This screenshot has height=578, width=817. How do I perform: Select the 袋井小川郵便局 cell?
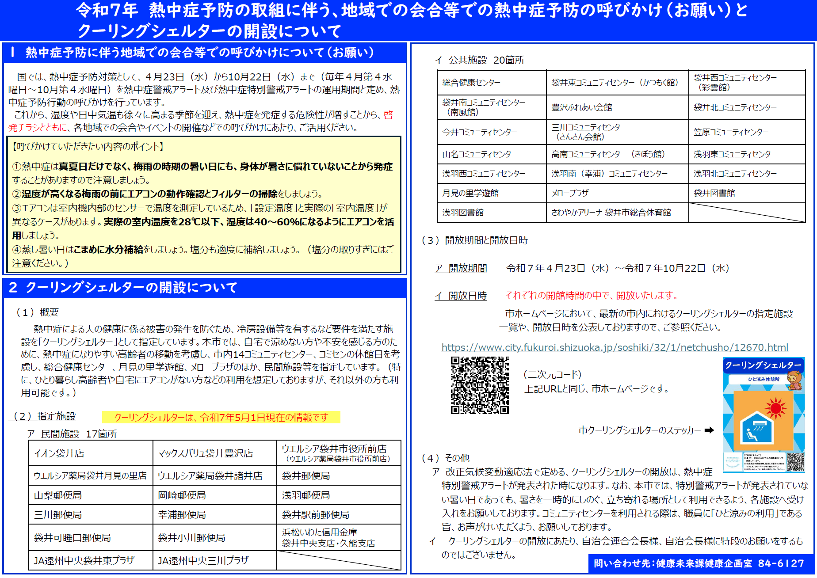215,537
